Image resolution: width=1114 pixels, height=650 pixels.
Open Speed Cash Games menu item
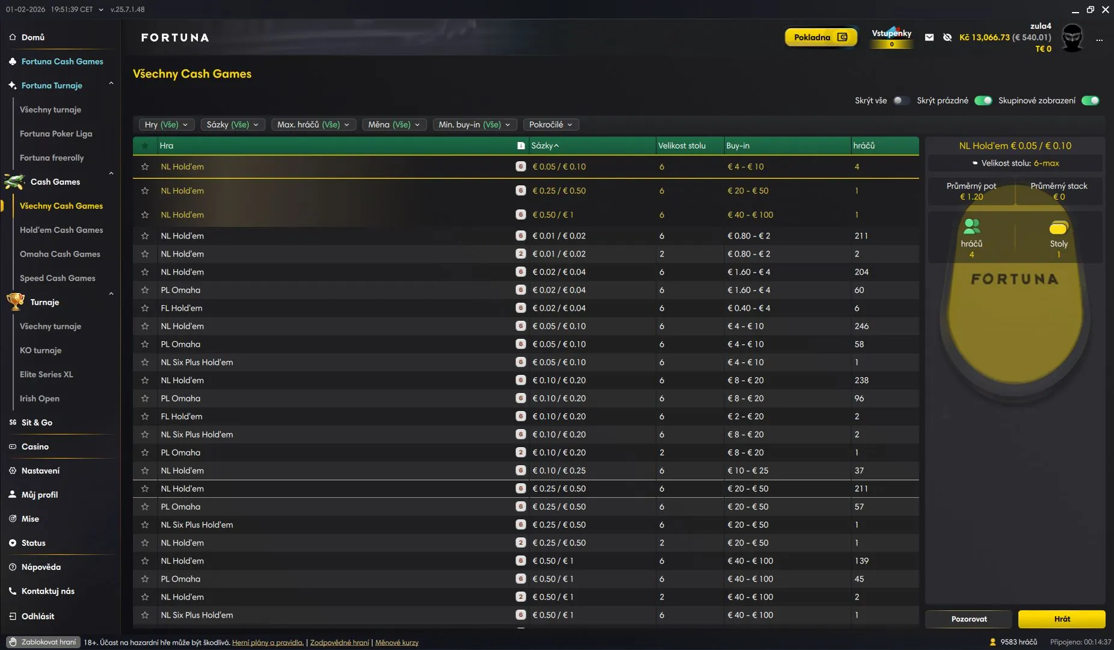coord(58,278)
